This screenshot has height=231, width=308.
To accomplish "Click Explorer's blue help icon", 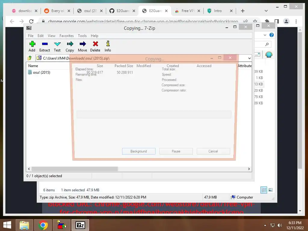I will [272, 35].
